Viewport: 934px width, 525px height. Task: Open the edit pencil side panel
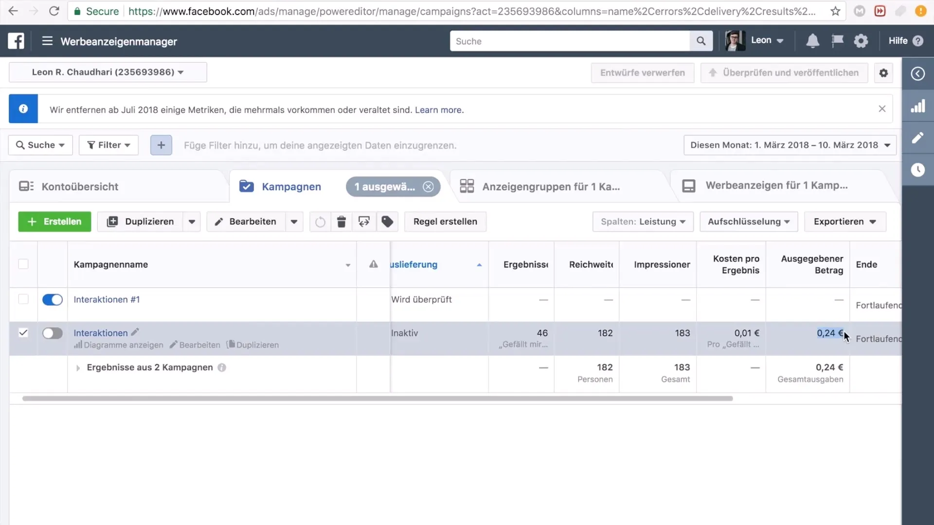click(x=917, y=138)
